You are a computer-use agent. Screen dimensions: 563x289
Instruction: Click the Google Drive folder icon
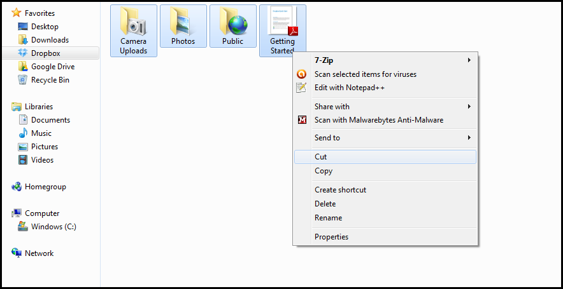[x=23, y=66]
